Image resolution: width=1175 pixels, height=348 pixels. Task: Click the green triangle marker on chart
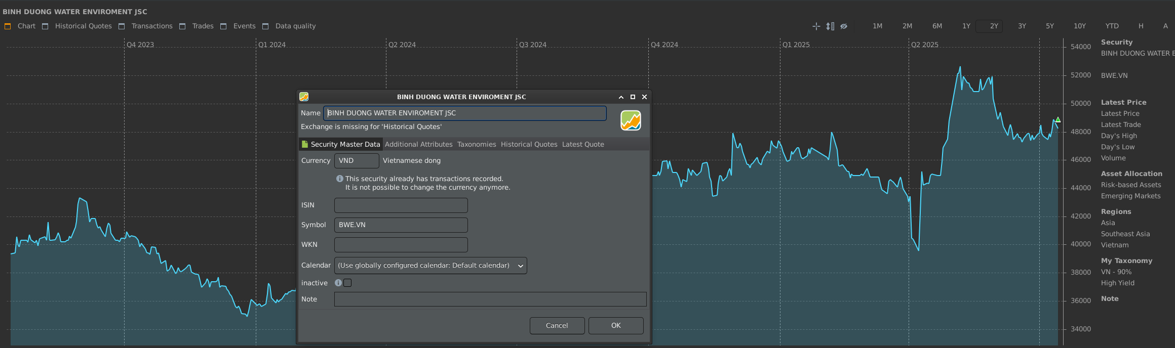[x=1058, y=120]
